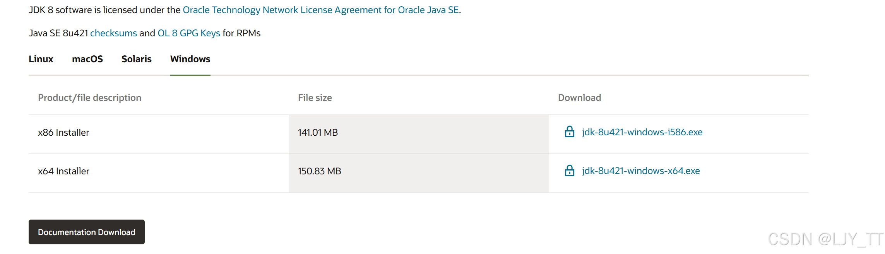885x254 pixels.
Task: Click the Windows tab
Action: coord(190,59)
